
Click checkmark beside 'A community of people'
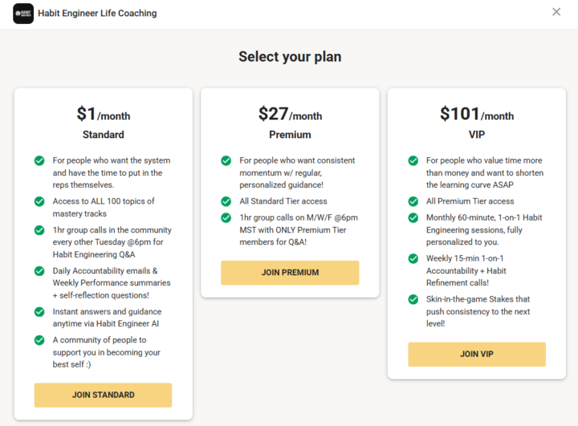point(39,340)
